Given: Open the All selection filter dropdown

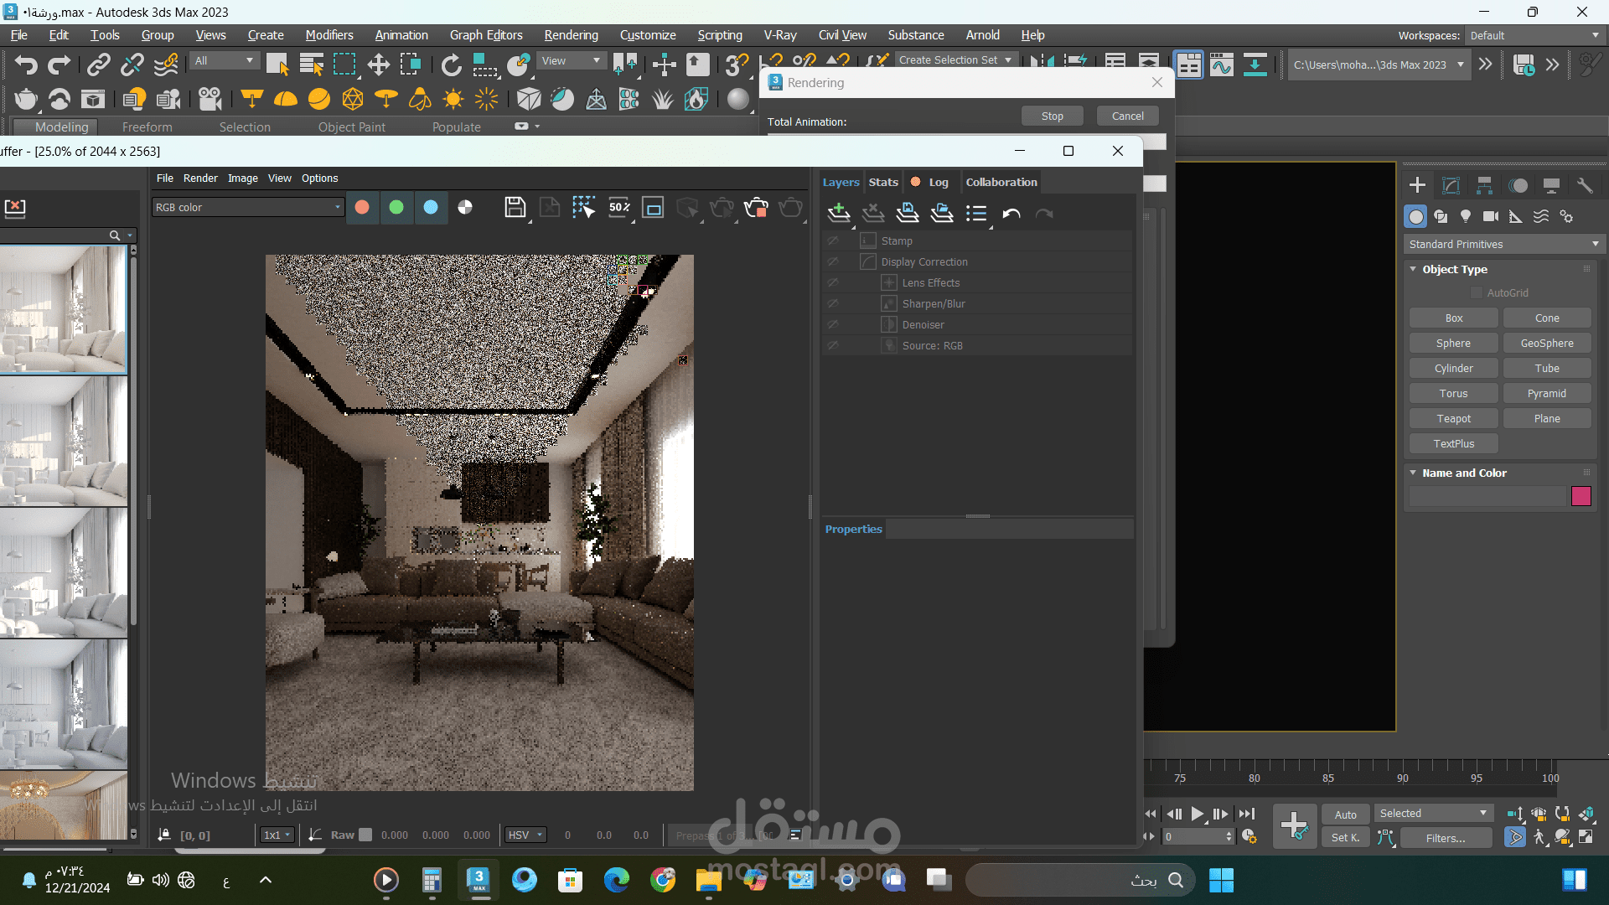Looking at the screenshot, I should point(224,60).
